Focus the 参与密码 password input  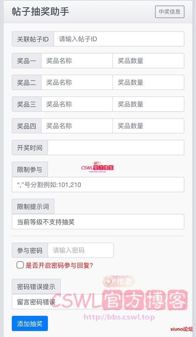pyautogui.click(x=81, y=250)
